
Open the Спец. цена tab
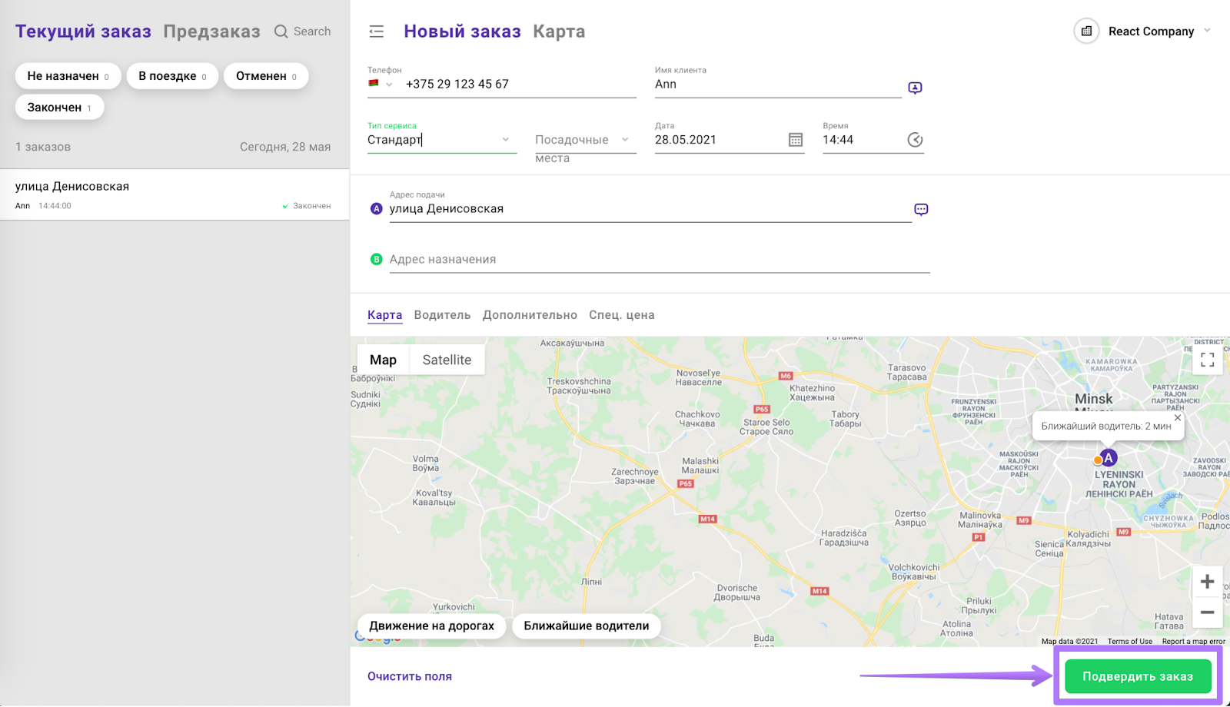pos(622,315)
